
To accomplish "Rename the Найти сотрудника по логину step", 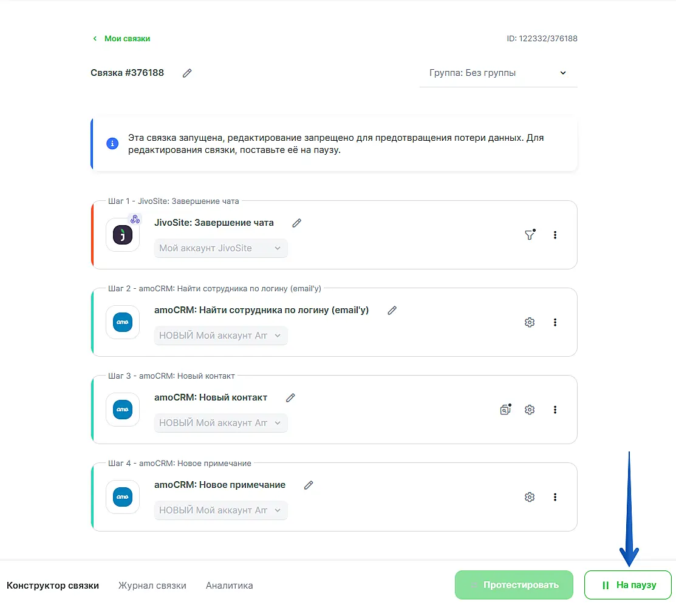I will pyautogui.click(x=392, y=311).
